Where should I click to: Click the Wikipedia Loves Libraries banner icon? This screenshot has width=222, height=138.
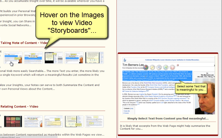125,60
